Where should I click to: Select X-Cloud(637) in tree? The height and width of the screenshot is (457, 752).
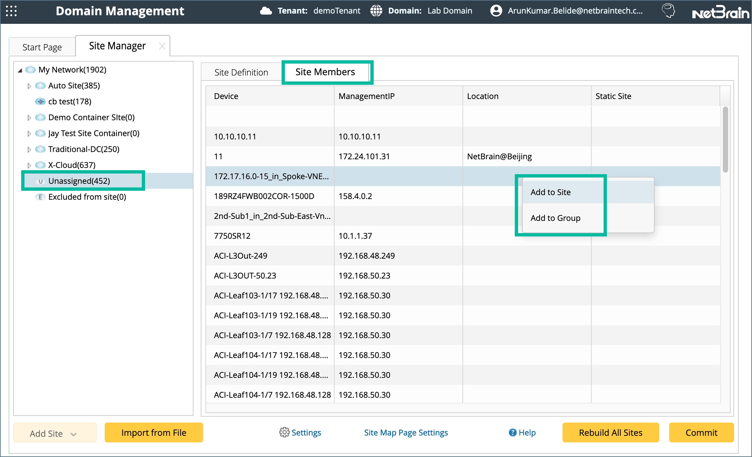(72, 165)
